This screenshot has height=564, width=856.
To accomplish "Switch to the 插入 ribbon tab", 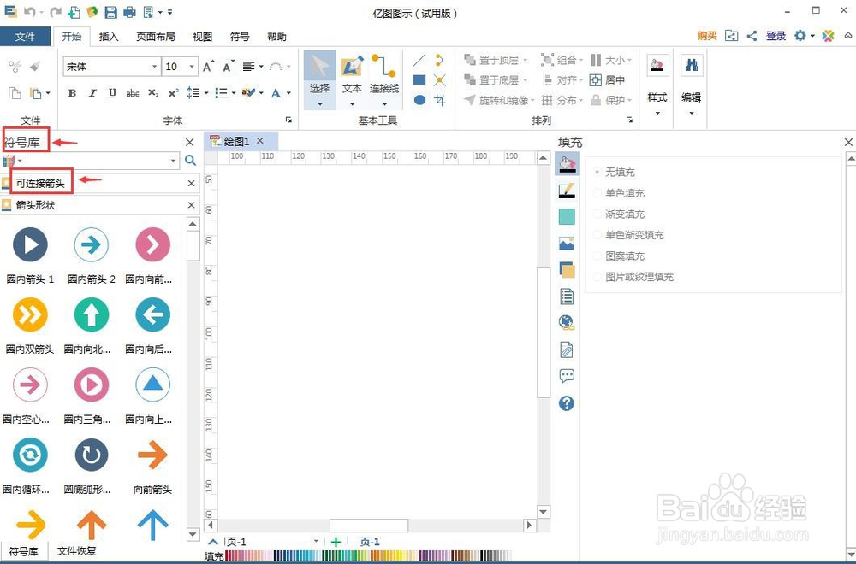I will (x=109, y=37).
